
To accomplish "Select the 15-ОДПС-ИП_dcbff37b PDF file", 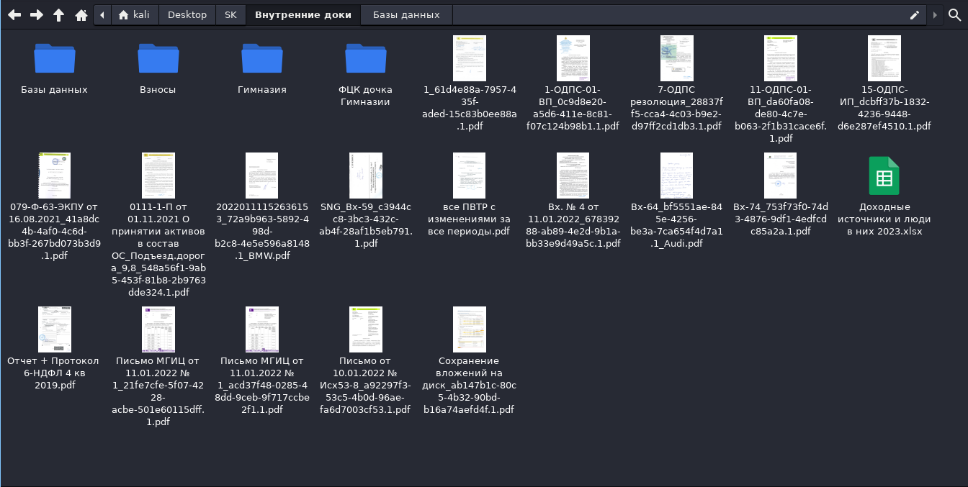I will pos(884,58).
